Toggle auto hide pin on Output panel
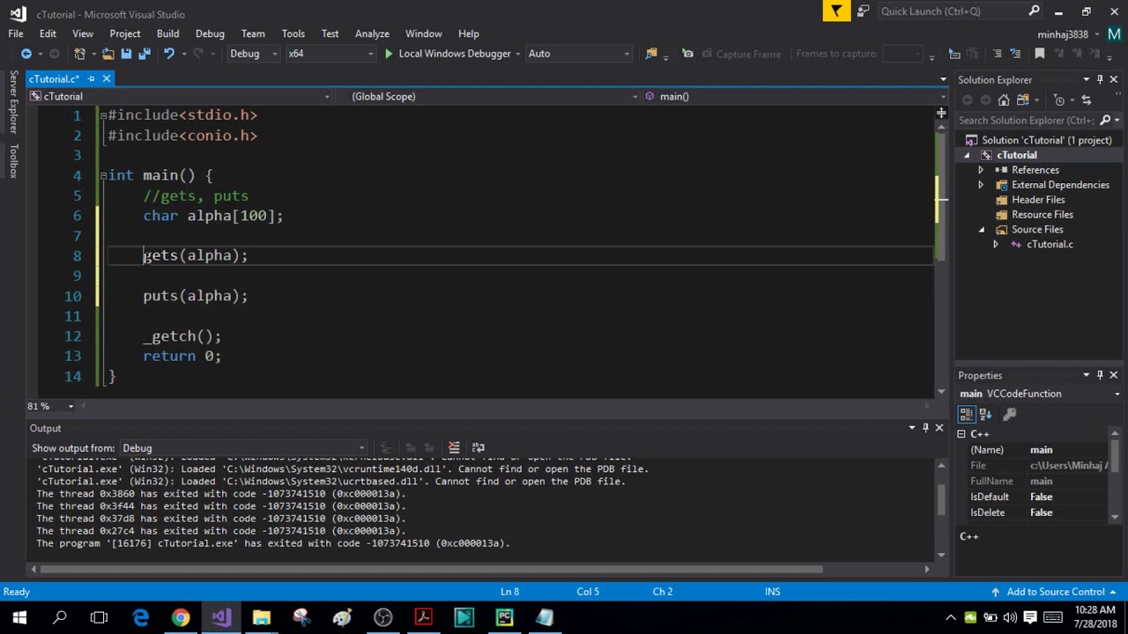This screenshot has height=634, width=1128. tap(925, 428)
